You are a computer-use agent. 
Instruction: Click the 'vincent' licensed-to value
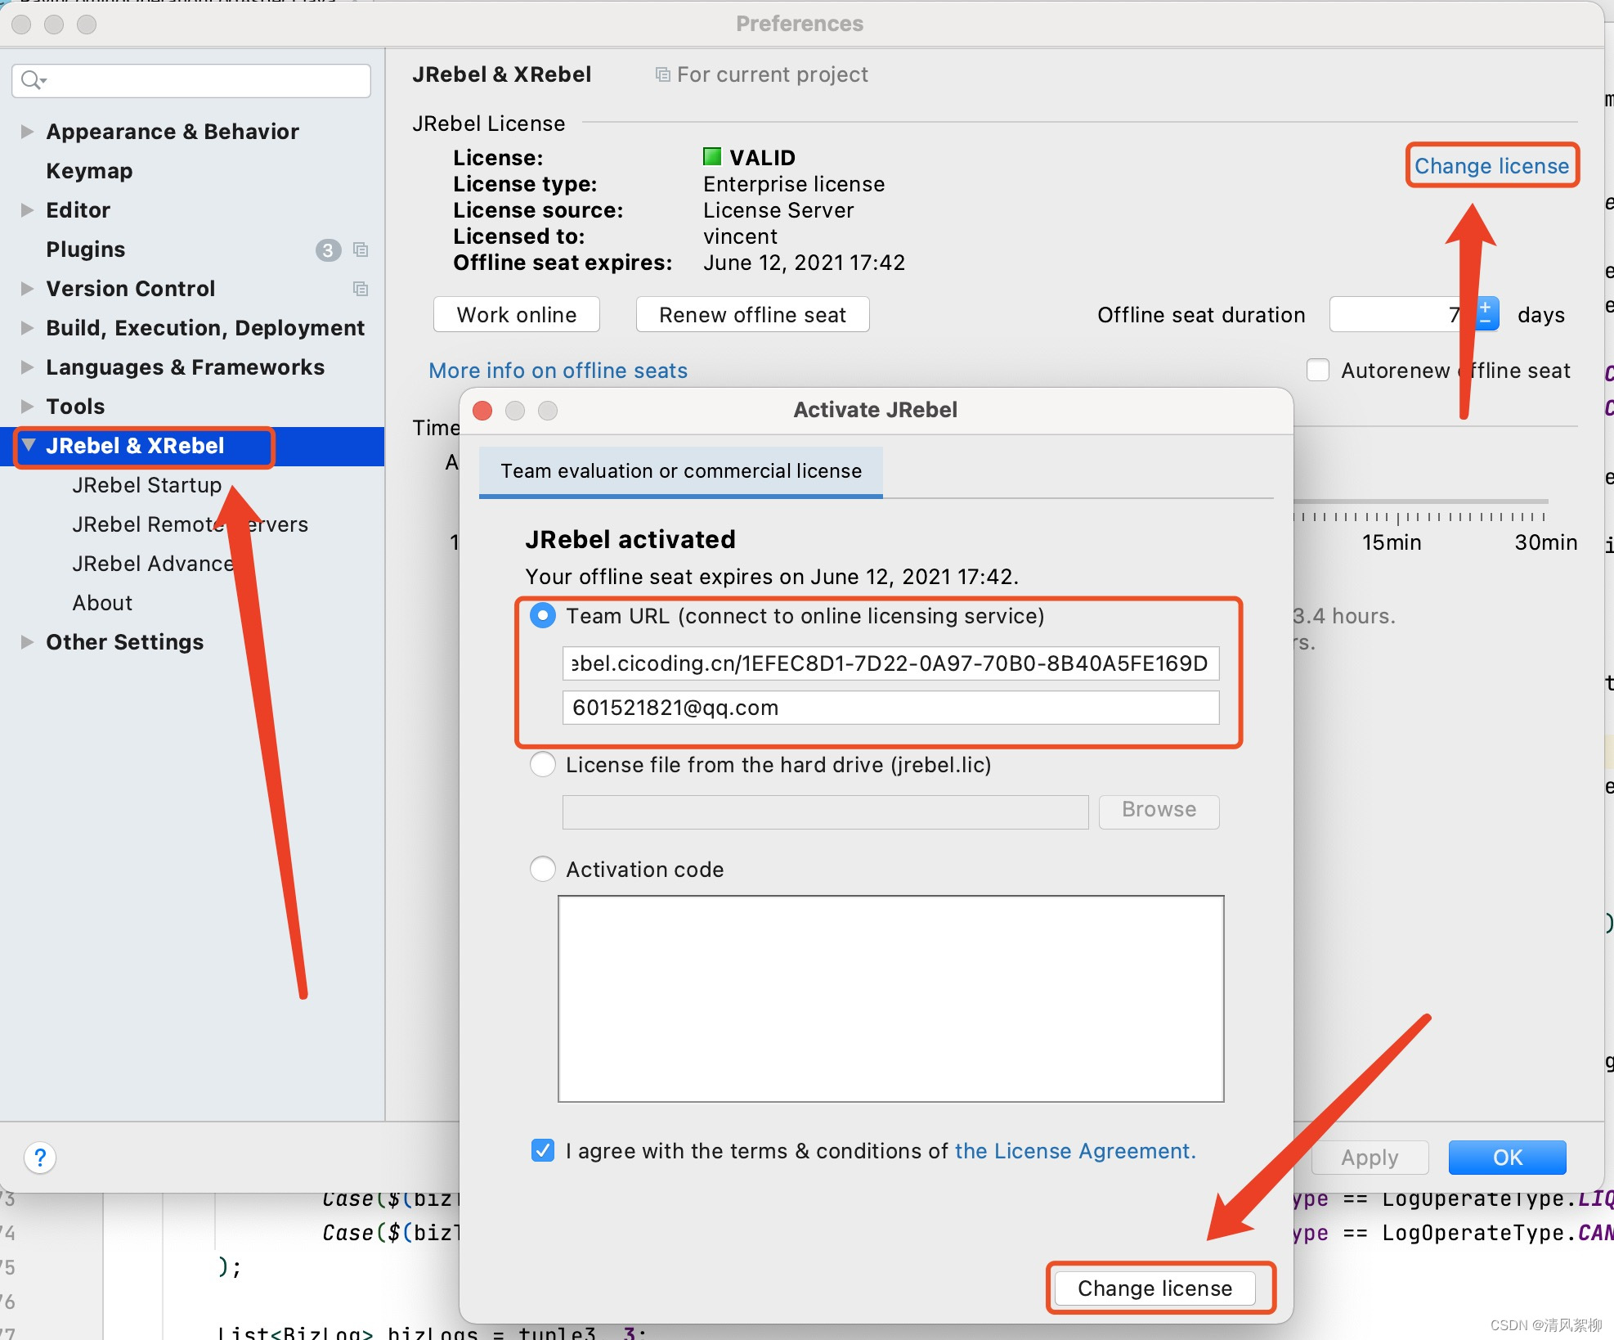point(740,236)
